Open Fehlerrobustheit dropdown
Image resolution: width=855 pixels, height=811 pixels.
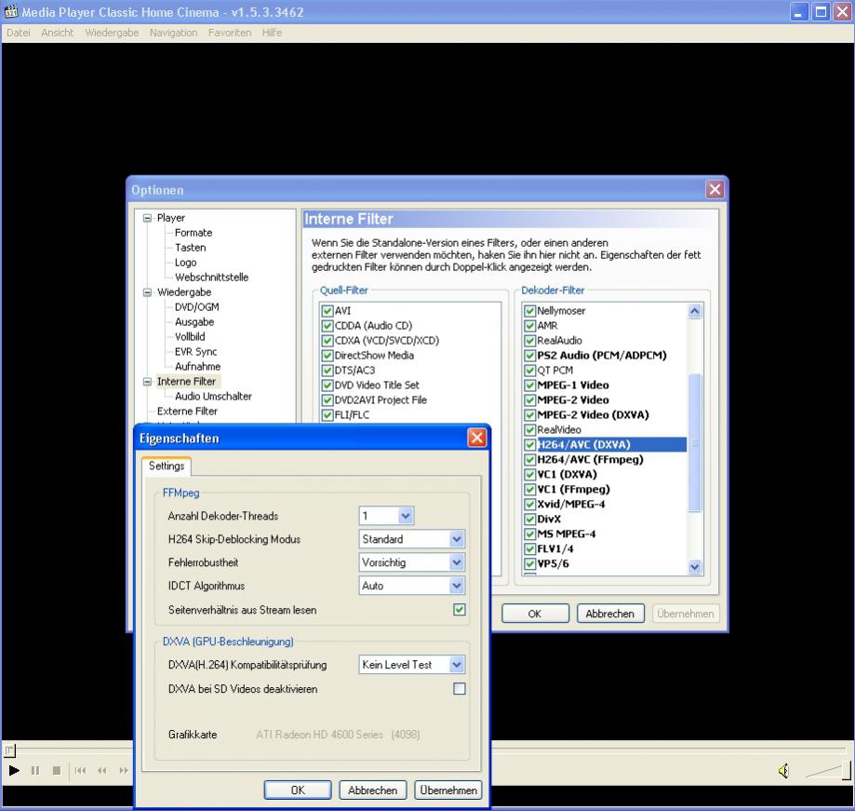coord(457,562)
